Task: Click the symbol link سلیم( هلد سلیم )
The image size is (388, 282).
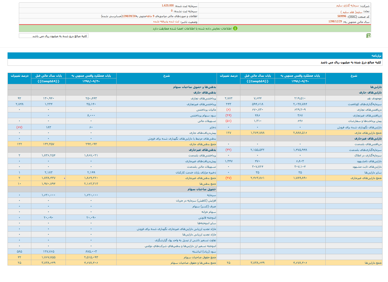Action: (x=351, y=12)
